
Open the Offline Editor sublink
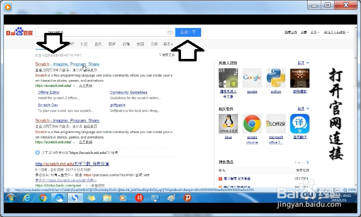point(49,92)
